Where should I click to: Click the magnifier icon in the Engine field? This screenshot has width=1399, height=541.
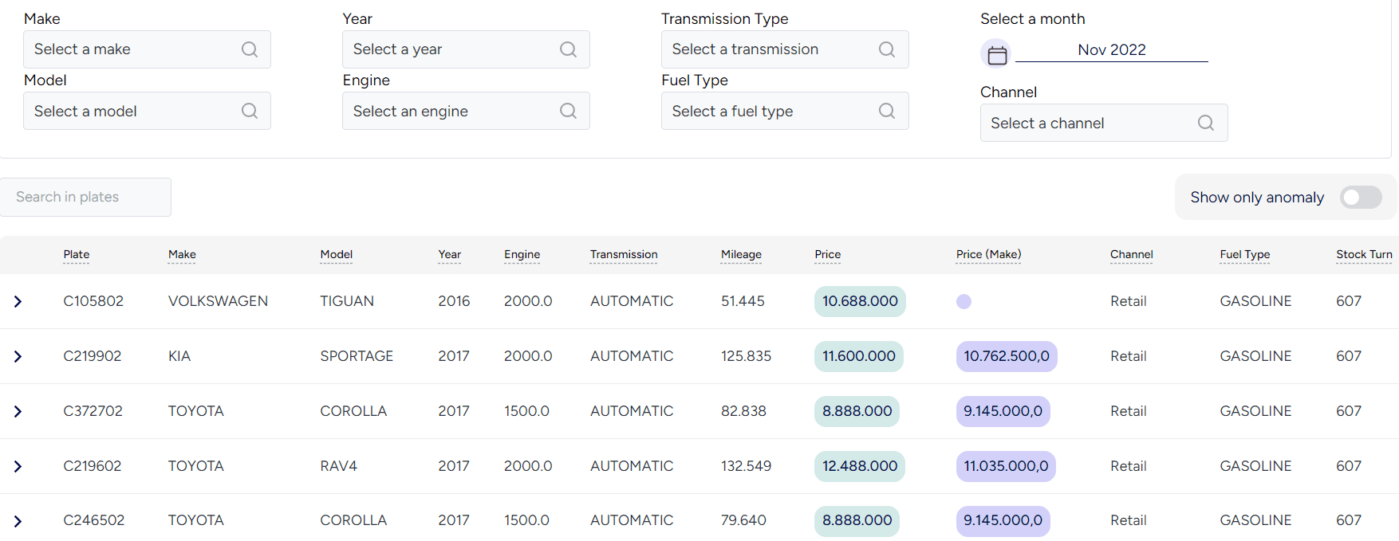pyautogui.click(x=568, y=111)
